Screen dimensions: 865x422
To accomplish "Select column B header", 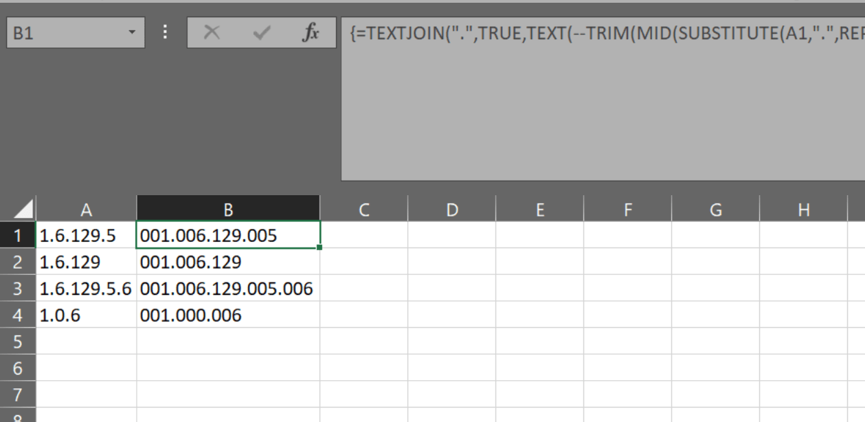I will (x=228, y=210).
